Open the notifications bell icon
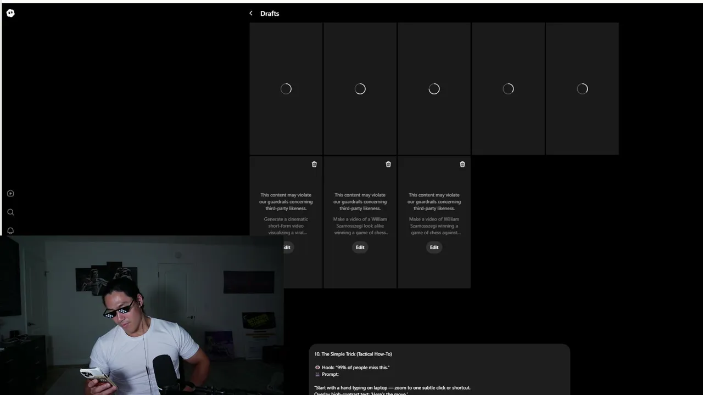The width and height of the screenshot is (703, 395). [x=10, y=230]
